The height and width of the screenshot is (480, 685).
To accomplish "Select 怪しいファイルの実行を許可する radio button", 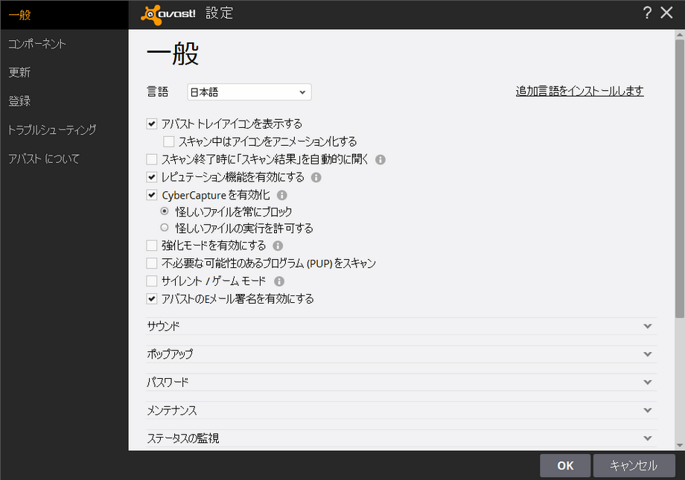I will coord(165,228).
